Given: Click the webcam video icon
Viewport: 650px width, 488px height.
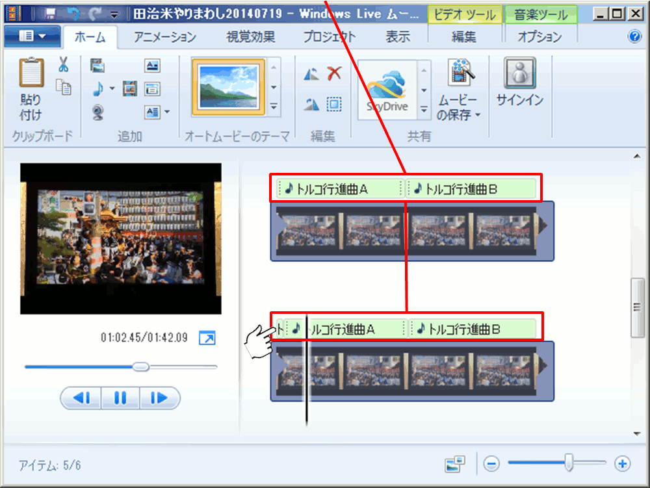Looking at the screenshot, I should click(x=98, y=112).
